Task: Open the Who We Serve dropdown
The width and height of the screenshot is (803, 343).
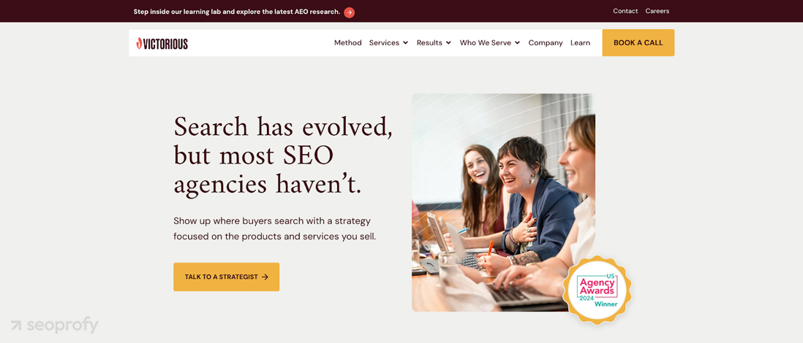Action: coord(489,43)
